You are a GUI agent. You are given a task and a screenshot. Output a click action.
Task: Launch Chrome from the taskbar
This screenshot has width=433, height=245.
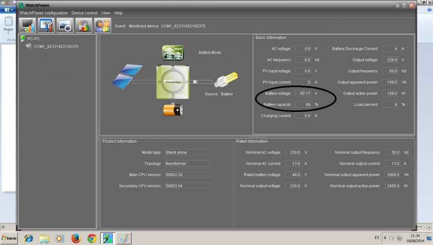pyautogui.click(x=92, y=238)
